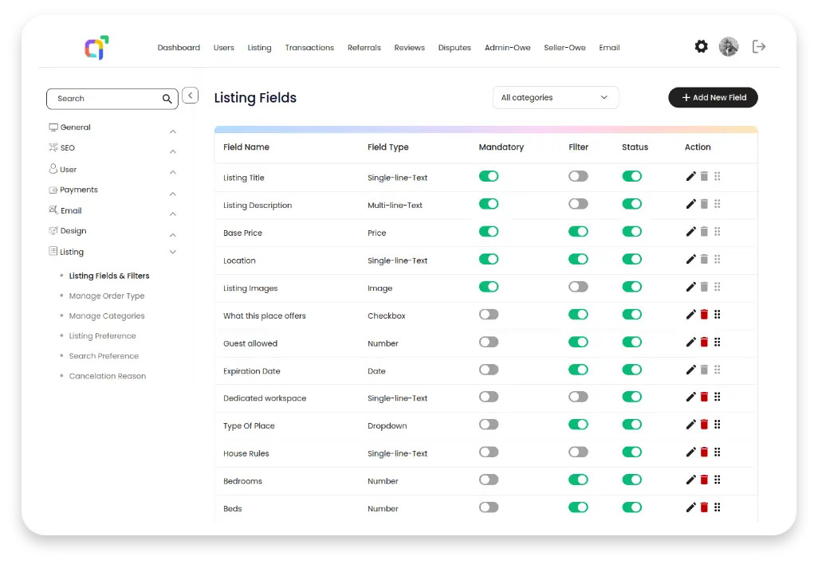
Task: Click reorder handle for What this place offers
Action: point(718,315)
